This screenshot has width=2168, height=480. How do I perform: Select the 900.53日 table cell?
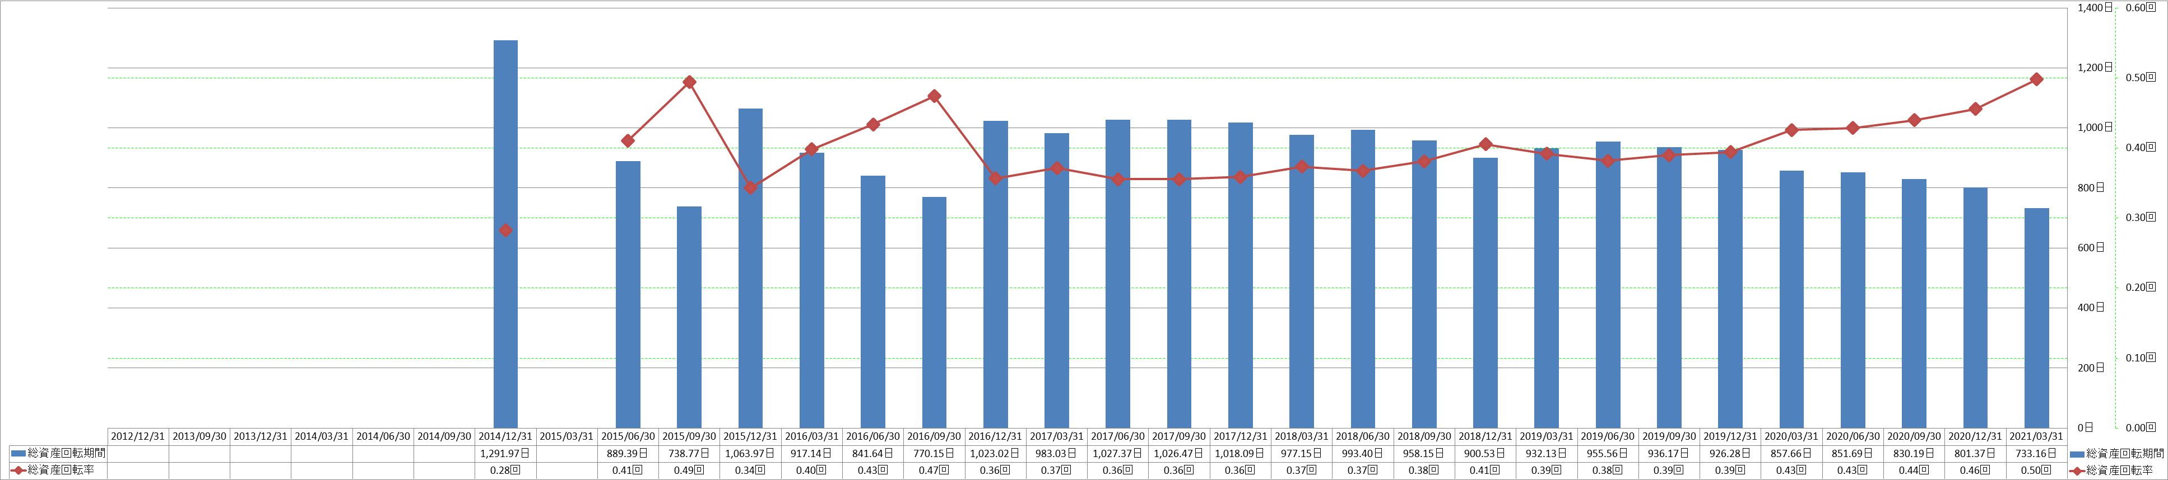[x=1485, y=453]
